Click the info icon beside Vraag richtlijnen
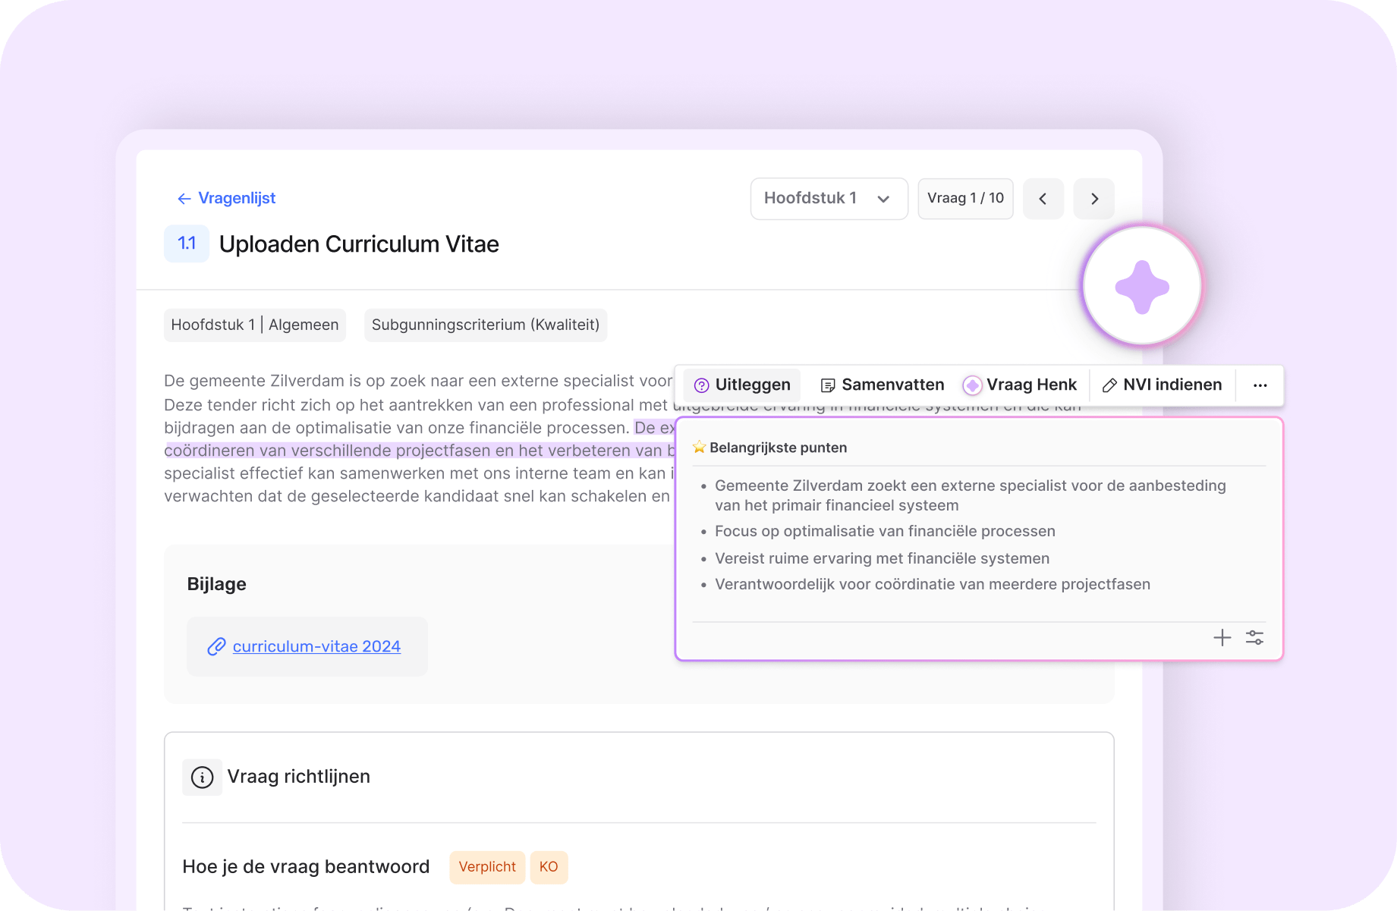The height and width of the screenshot is (911, 1397). tap(202, 777)
